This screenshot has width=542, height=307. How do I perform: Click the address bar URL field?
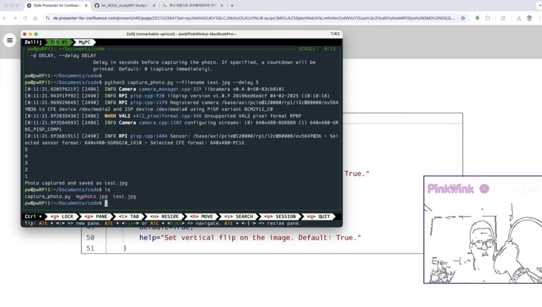(x=254, y=18)
